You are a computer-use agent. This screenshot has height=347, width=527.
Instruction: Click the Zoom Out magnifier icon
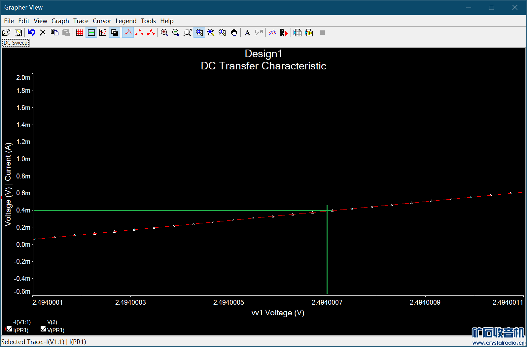176,32
